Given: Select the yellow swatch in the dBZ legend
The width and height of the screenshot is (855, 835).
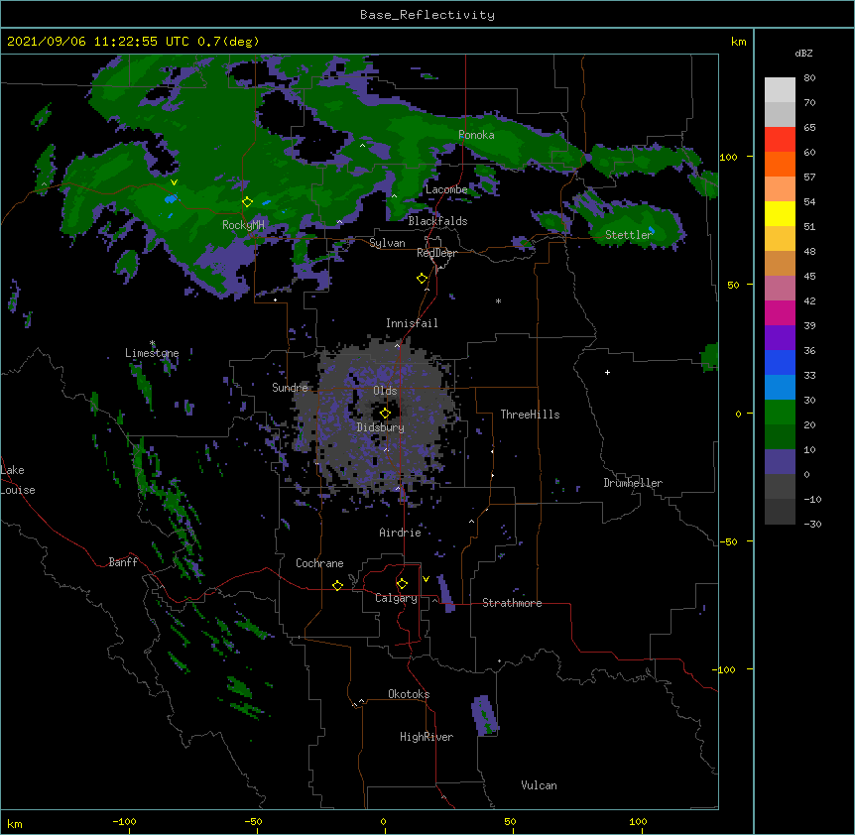Looking at the screenshot, I should click(780, 213).
